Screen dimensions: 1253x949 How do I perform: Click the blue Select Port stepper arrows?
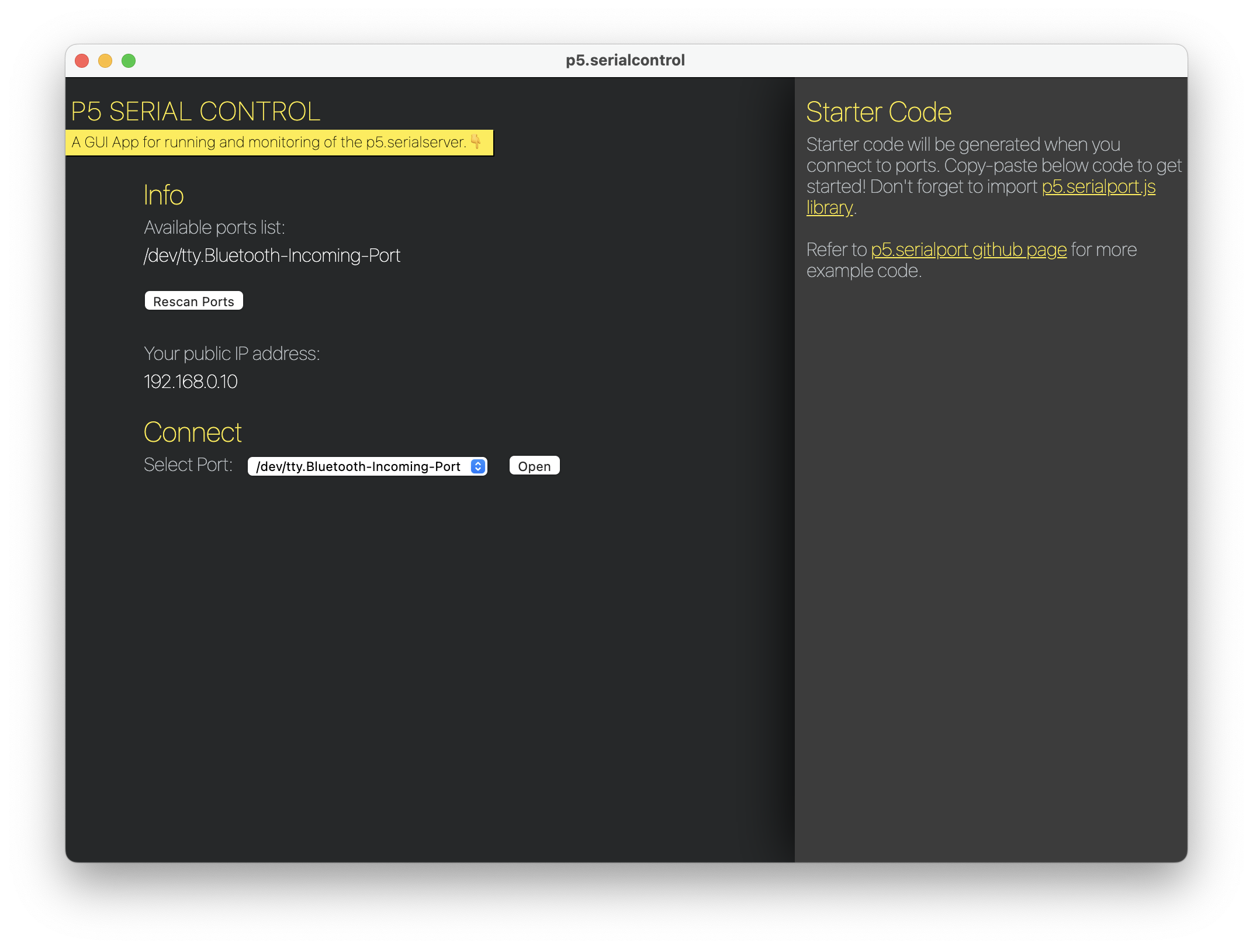[x=478, y=466]
